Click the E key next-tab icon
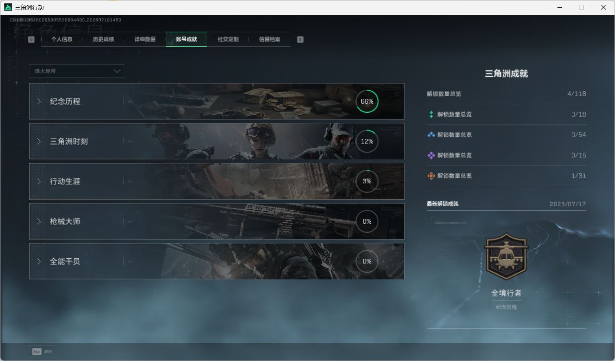The height and width of the screenshot is (361, 615). coord(300,39)
